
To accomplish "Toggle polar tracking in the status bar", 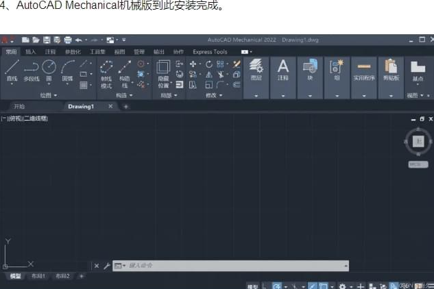I will click(x=277, y=286).
